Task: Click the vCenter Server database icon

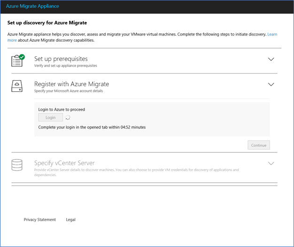Action: coord(17,165)
